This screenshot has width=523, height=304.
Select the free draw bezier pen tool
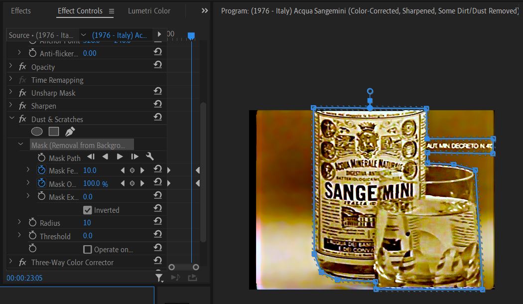(70, 132)
